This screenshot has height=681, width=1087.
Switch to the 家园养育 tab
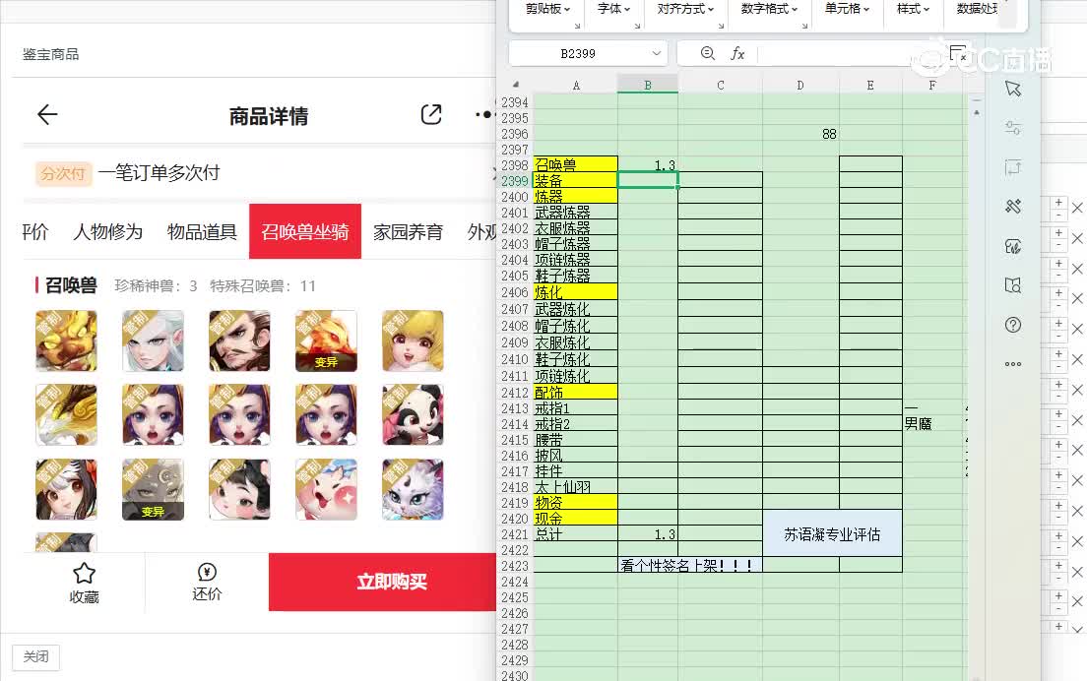tap(409, 232)
